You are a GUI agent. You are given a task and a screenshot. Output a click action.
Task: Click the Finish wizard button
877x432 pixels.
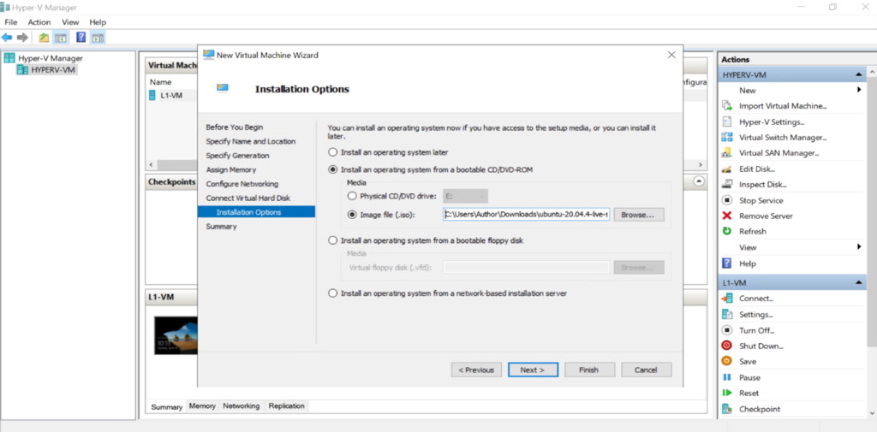[589, 370]
